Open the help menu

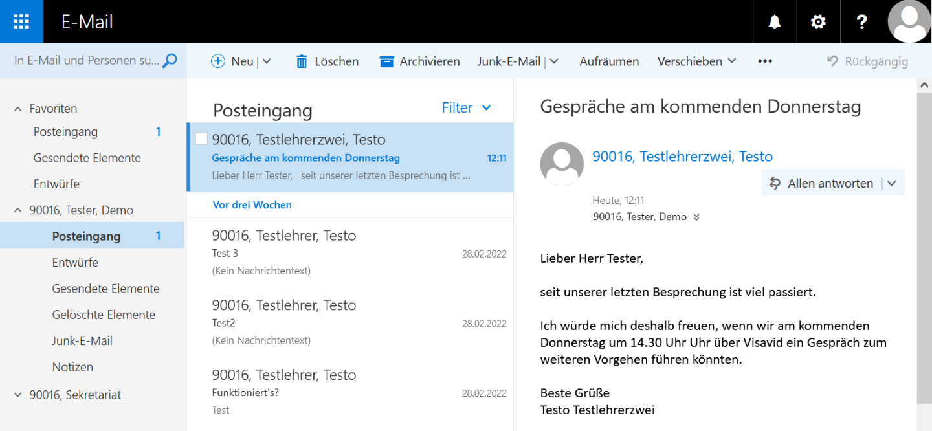[x=861, y=21]
